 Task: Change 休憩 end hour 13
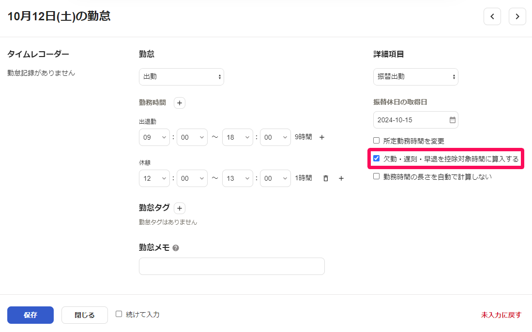[x=238, y=178]
